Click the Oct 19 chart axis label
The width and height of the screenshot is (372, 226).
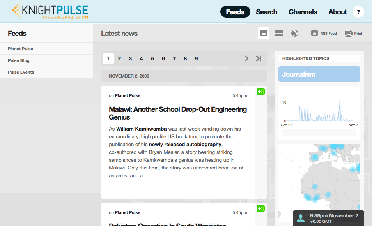(286, 125)
